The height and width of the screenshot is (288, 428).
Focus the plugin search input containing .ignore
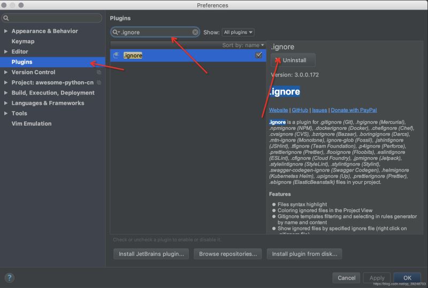tap(155, 32)
